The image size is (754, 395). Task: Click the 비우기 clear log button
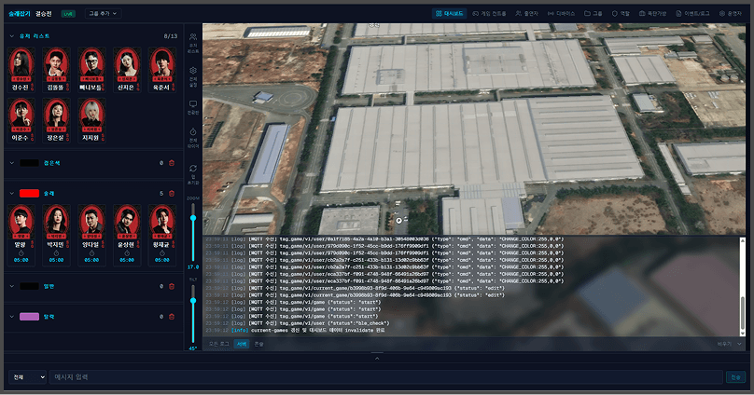coord(724,344)
